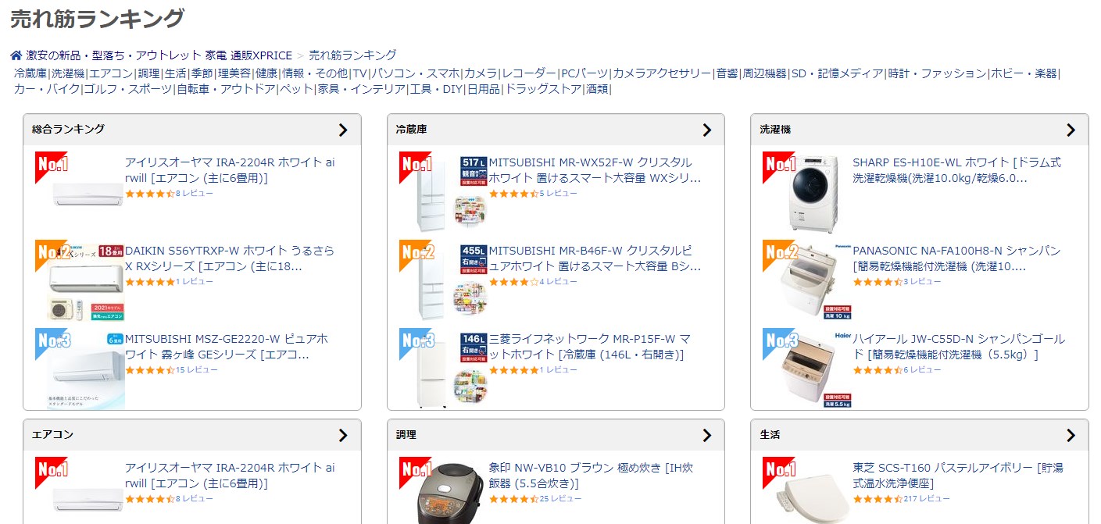Open 冷蔵庫 ranking via its chevron arrow
This screenshot has width=1101, height=524.
pos(707,130)
